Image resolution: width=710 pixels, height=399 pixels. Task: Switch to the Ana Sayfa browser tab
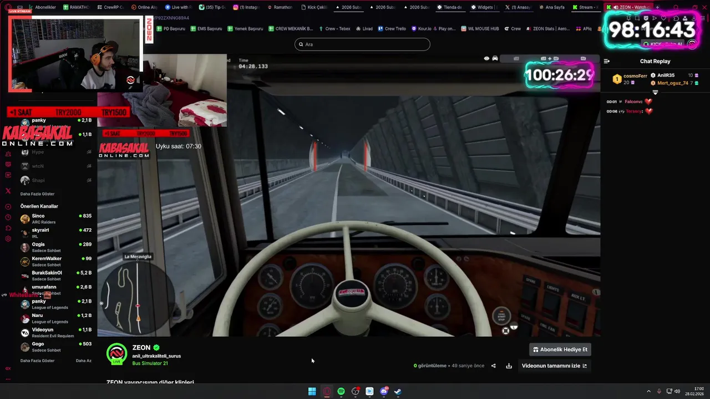(550, 7)
